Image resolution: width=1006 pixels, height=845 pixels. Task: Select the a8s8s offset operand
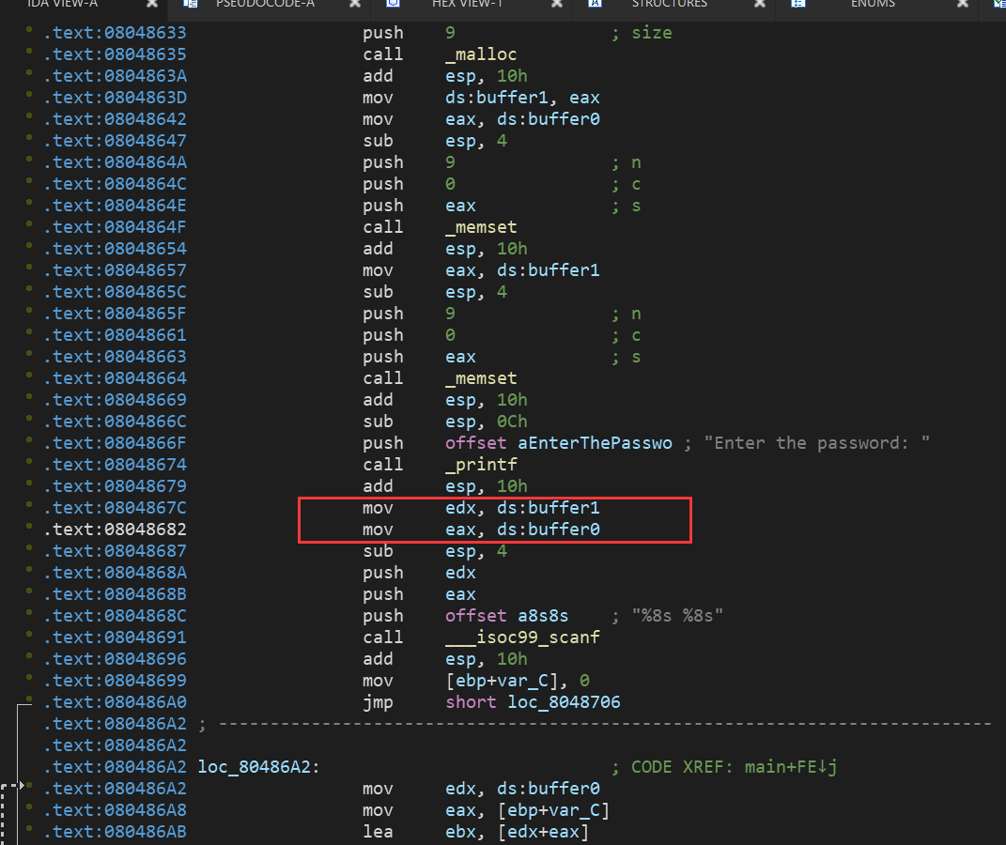click(x=507, y=616)
